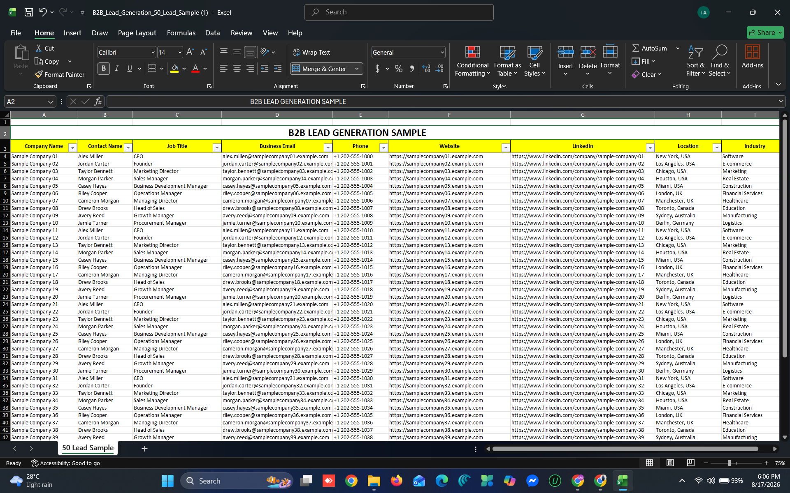Viewport: 790px width, 493px height.
Task: Open the Calibri font name dropdown
Action: (153, 52)
